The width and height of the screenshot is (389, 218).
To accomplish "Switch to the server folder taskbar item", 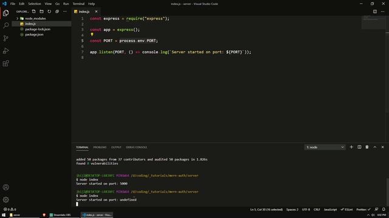I will (x=24, y=215).
